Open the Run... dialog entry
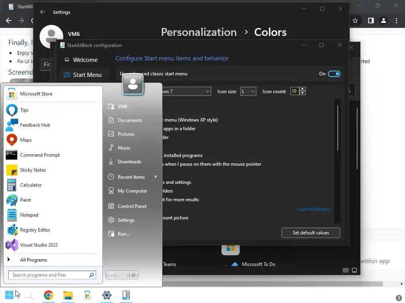Viewport: 405px width, 303px height. tap(132, 234)
